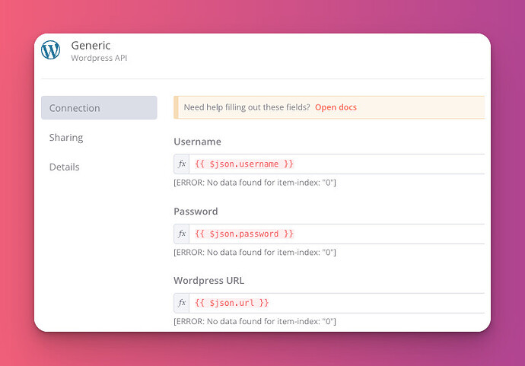Click the fx expression icon beside Password
Screen dimensions: 525x366
point(182,234)
